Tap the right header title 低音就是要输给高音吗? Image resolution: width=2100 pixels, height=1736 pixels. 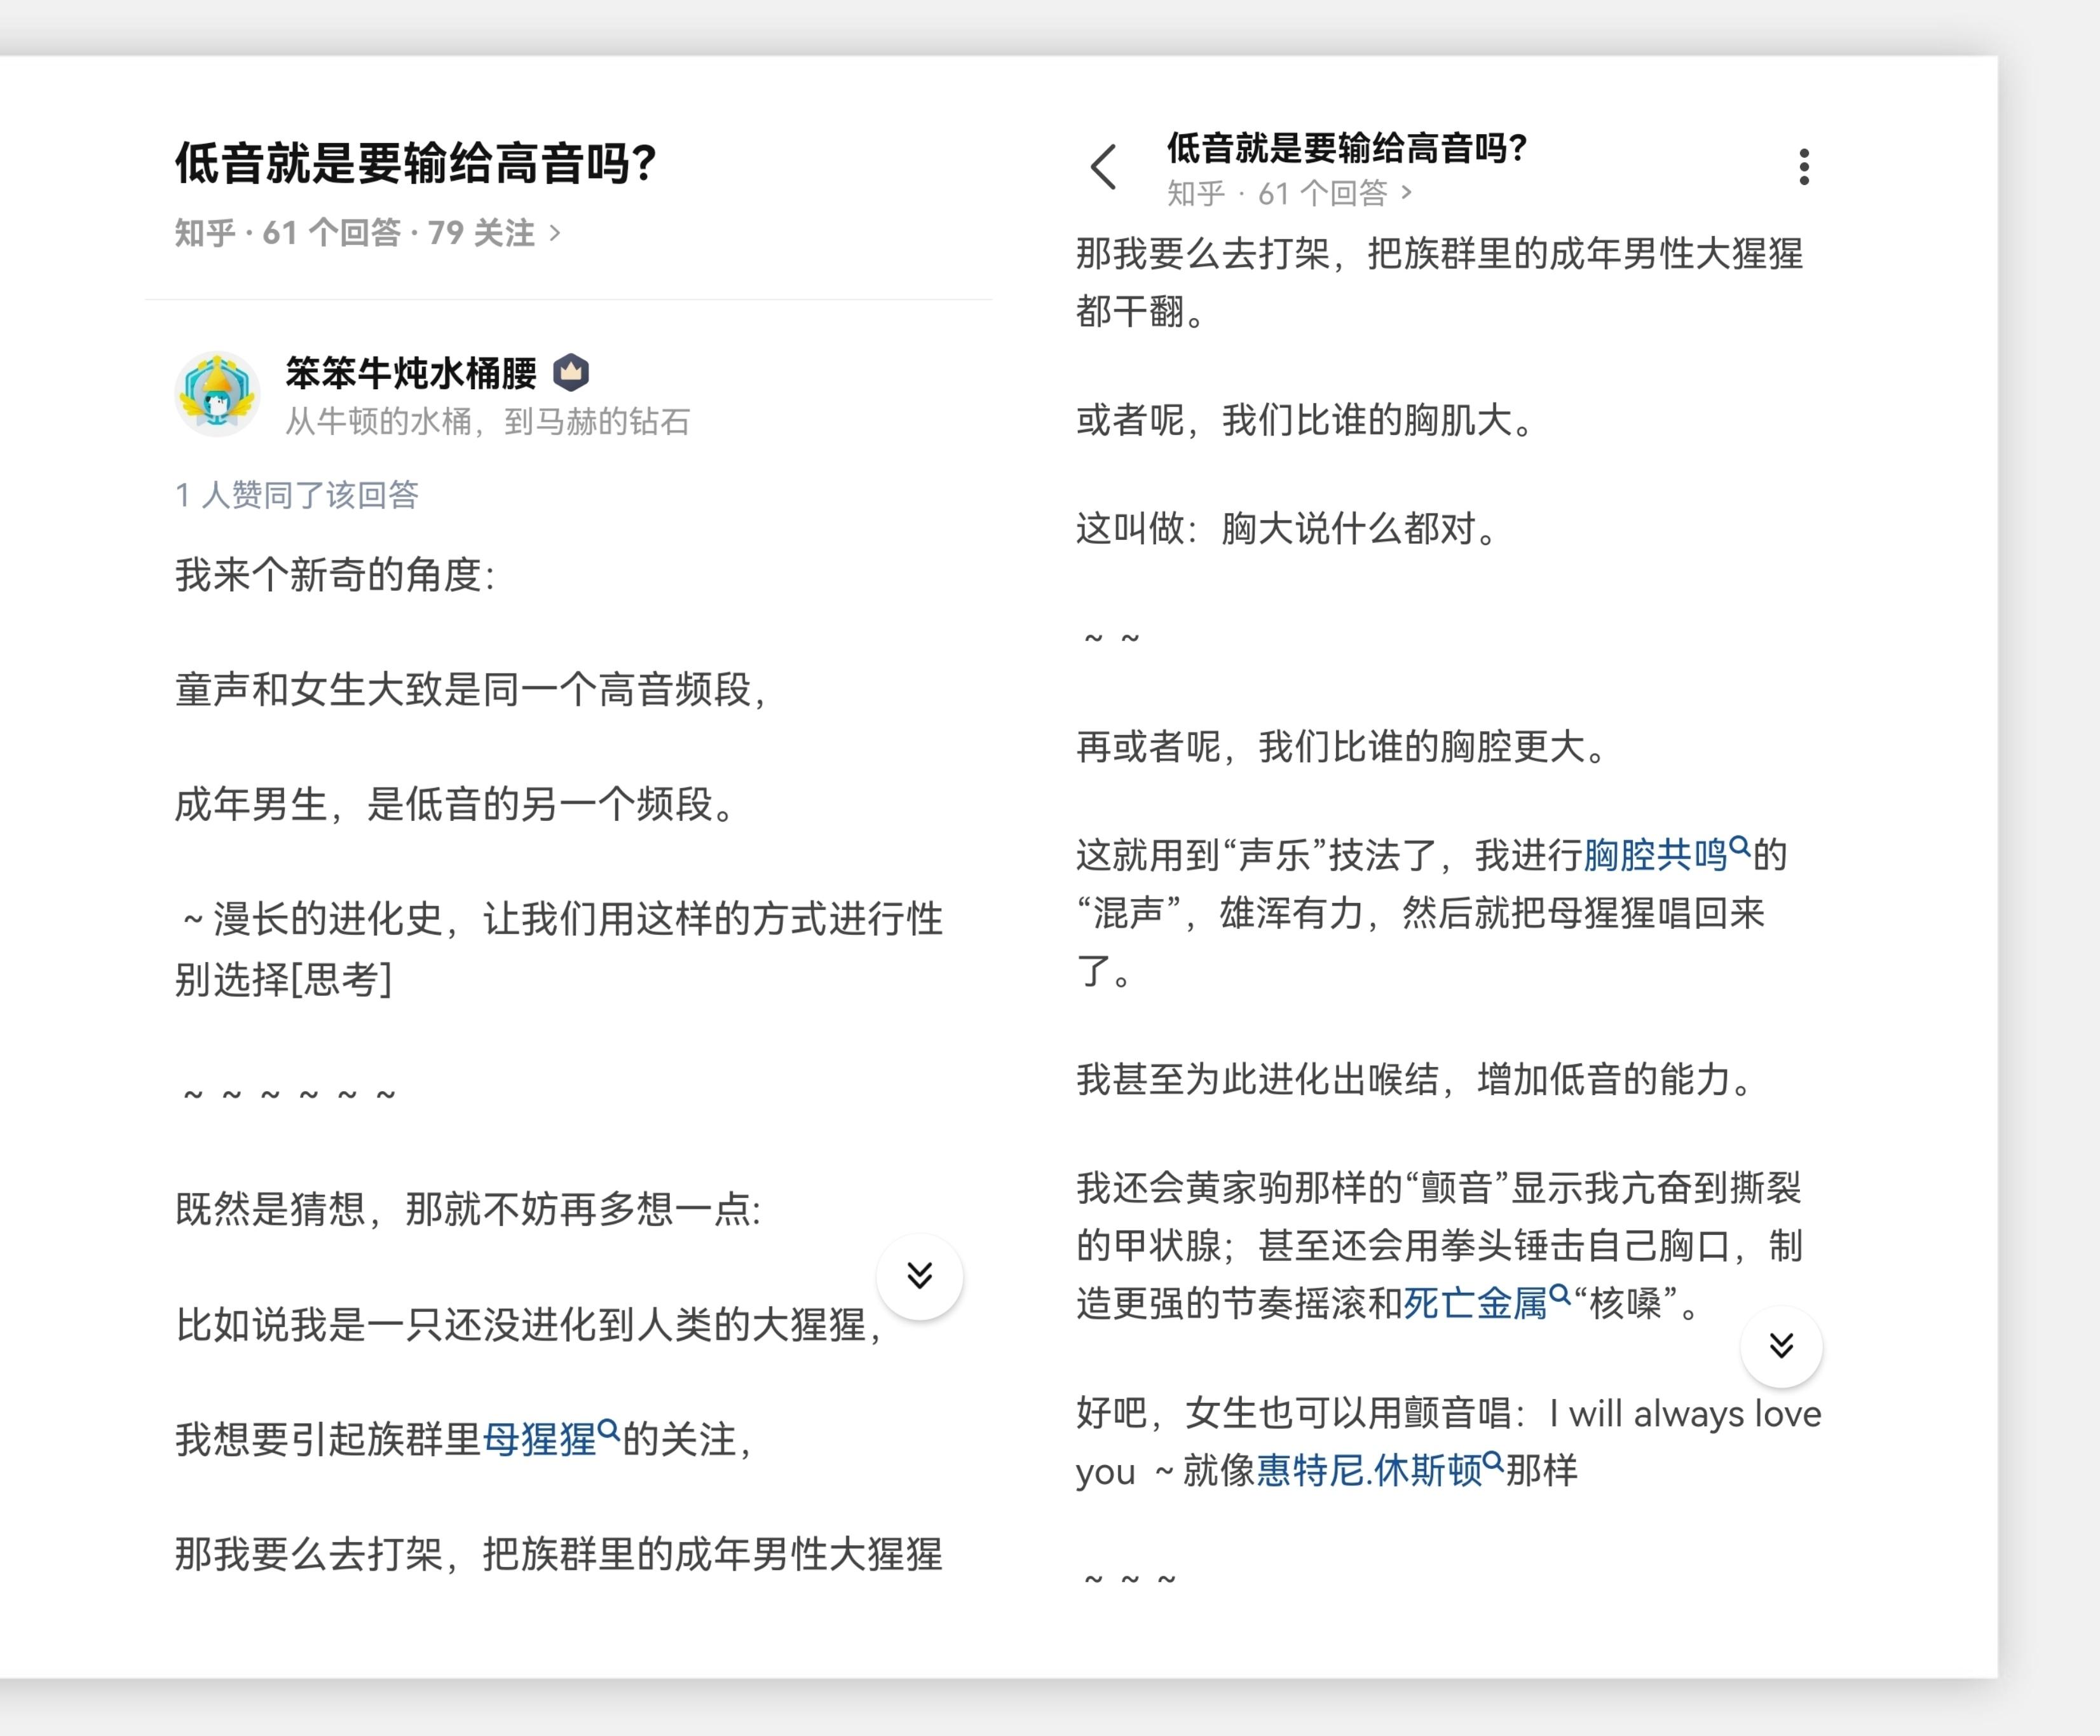(1346, 148)
